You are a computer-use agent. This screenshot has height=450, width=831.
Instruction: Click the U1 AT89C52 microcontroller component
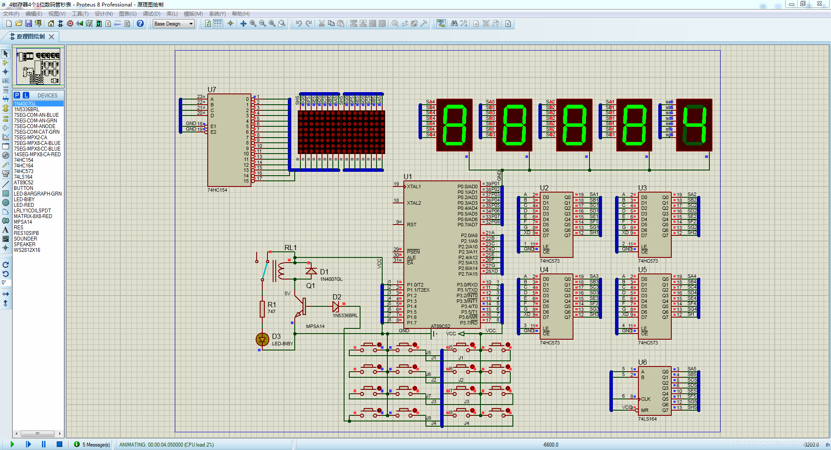pyautogui.click(x=442, y=254)
